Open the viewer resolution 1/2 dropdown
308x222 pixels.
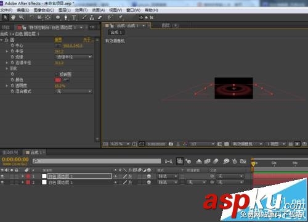[202, 144]
